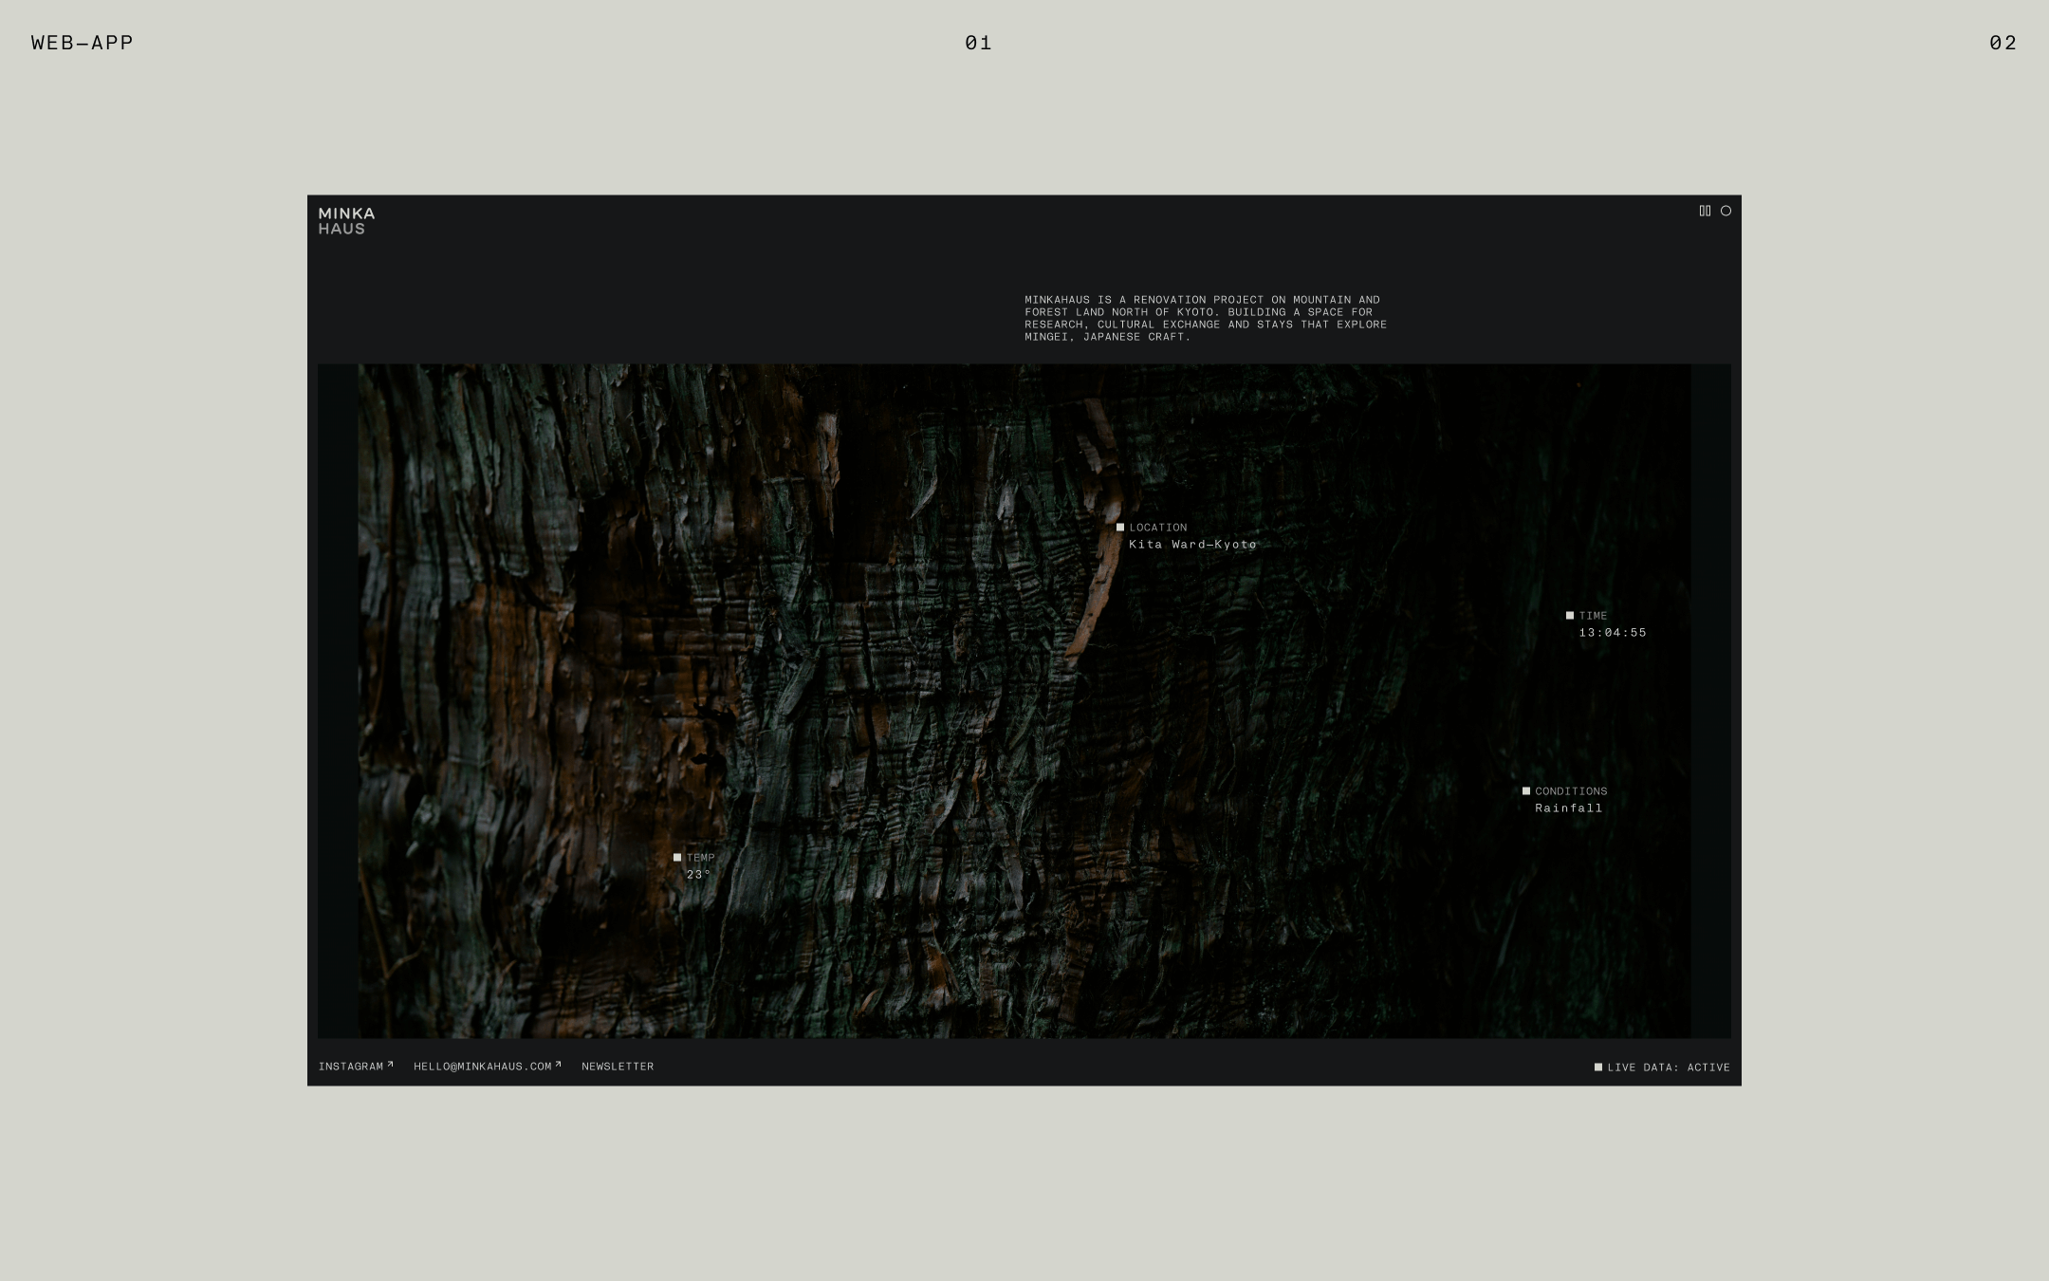Click the Rainfall conditions value
Screen dimensions: 2049x1281
coord(1569,808)
